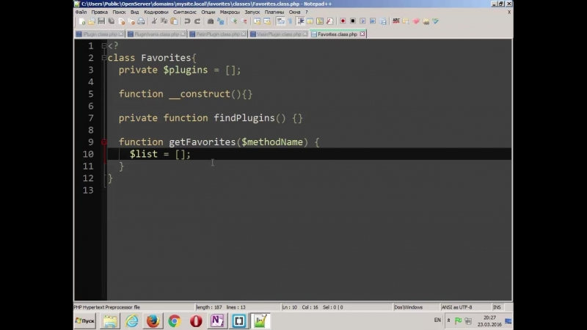Click the Save file toolbar icon
587x330 pixels.
(x=101, y=21)
